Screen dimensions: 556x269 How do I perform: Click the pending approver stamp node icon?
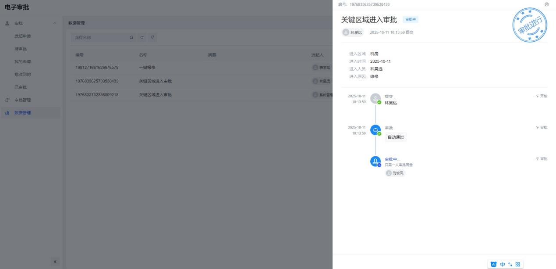(375, 161)
